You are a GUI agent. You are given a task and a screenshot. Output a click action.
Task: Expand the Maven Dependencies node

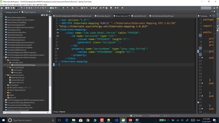(6, 90)
